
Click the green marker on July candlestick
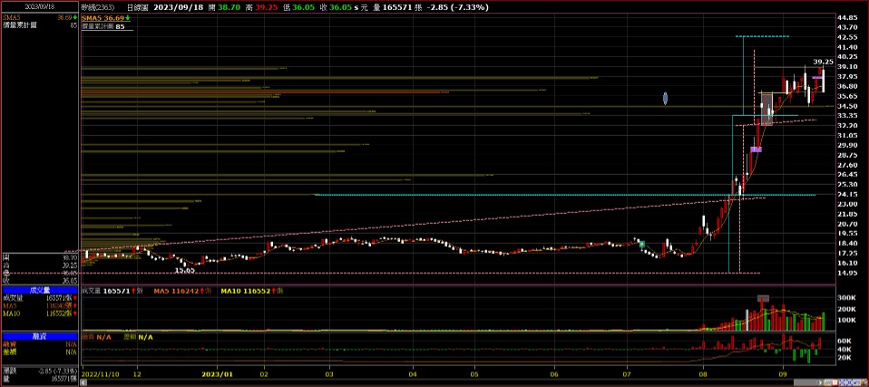[641, 244]
